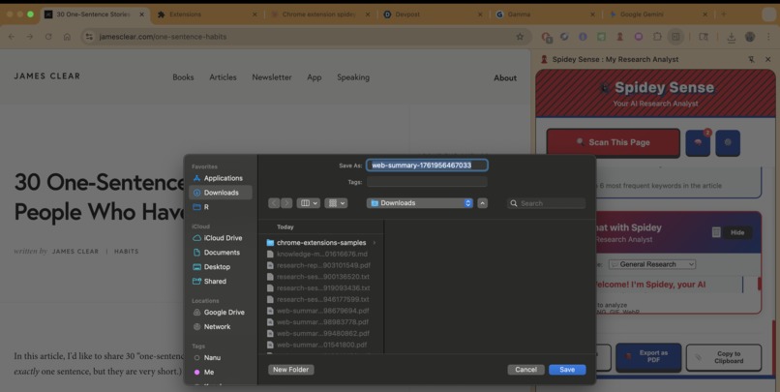Screen dimensions: 780x392
Task: Select Downloads in Favorites sidebar
Action: [221, 193]
